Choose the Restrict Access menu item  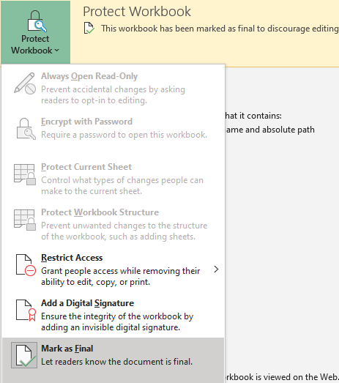113,269
